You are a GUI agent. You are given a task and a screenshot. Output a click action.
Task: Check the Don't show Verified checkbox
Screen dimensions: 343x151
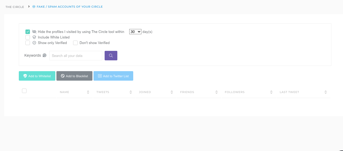tap(75, 43)
